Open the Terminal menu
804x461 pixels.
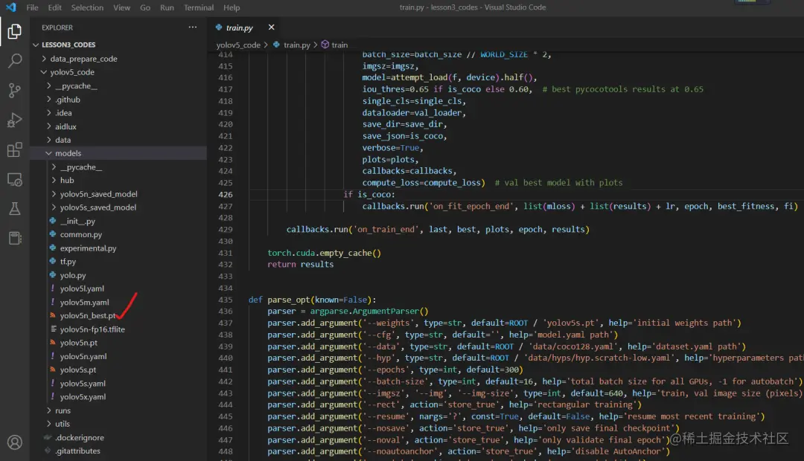[x=199, y=7]
